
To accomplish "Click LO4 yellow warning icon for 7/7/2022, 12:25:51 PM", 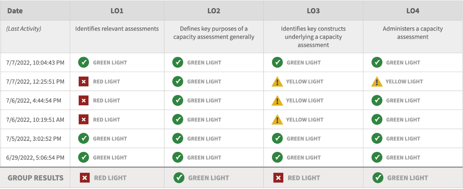I will [x=377, y=82].
